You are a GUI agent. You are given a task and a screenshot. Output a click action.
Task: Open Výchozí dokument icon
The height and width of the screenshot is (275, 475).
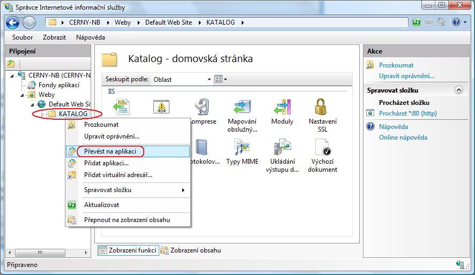[322, 148]
